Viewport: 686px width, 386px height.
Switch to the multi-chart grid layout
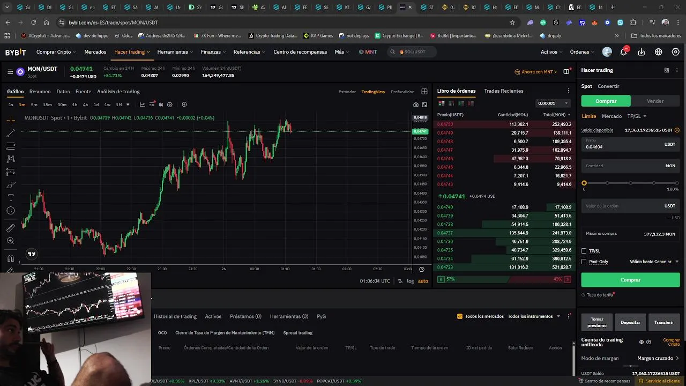424,92
